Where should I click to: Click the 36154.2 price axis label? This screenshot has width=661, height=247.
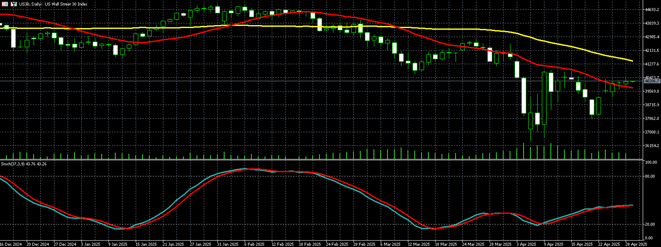(x=652, y=146)
